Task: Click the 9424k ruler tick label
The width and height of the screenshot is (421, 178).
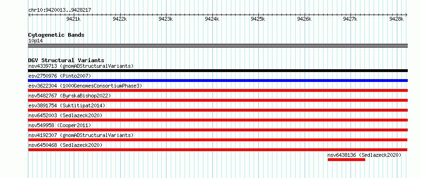Action: [212, 19]
